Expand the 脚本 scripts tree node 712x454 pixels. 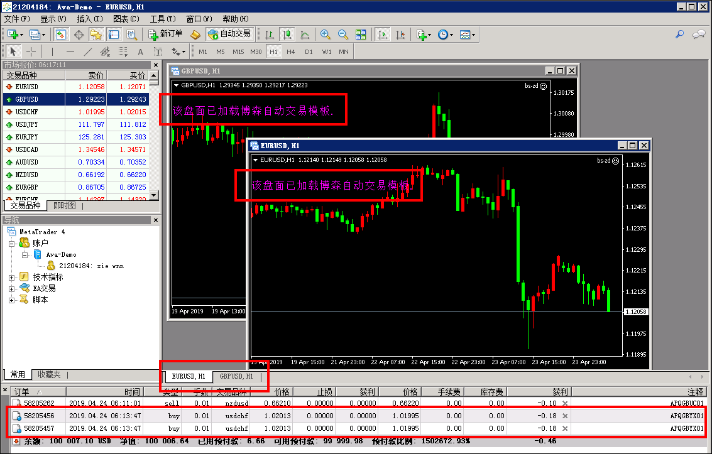pos(12,300)
